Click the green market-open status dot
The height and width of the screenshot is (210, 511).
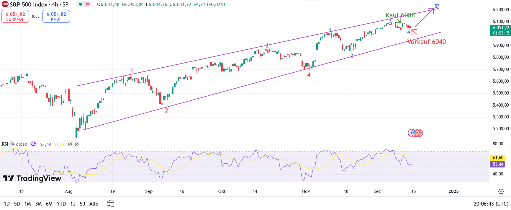point(81,4)
